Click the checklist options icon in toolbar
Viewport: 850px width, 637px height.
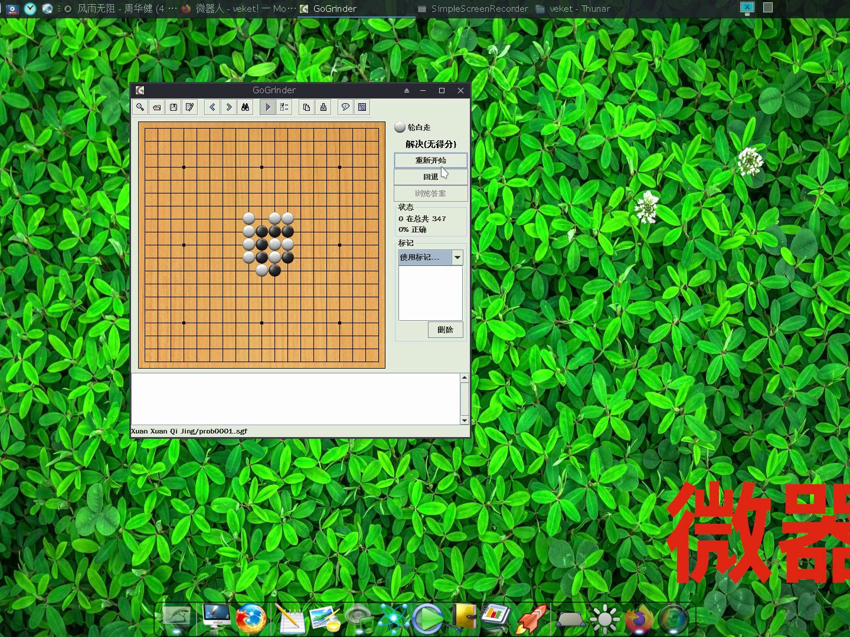[284, 107]
